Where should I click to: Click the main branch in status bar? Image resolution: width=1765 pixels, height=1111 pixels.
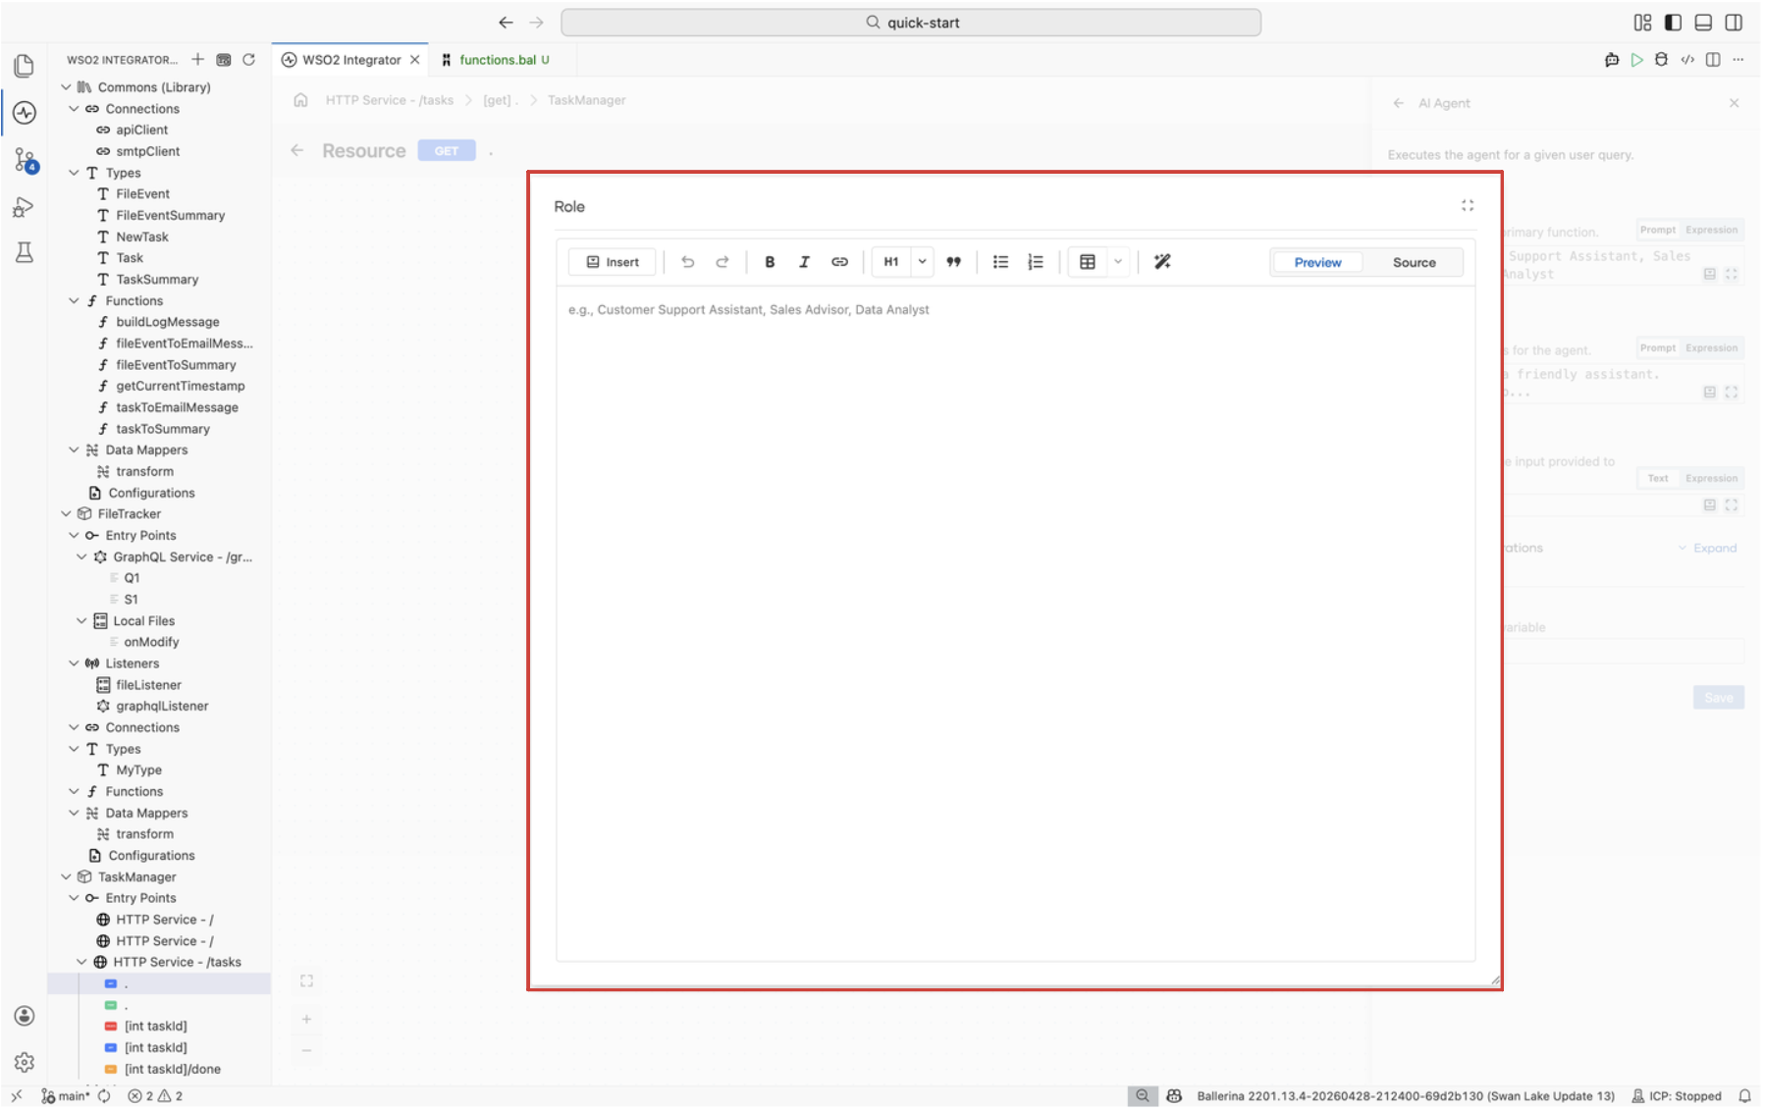[66, 1097]
